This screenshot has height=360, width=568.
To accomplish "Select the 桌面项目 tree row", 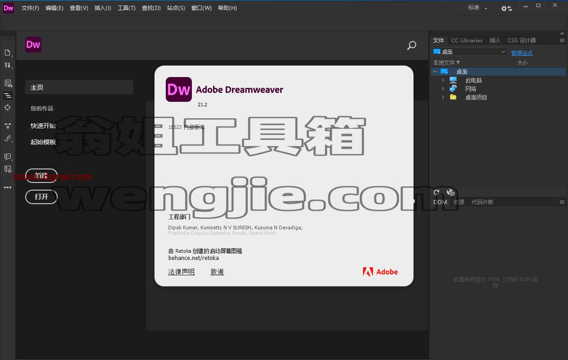I will [x=498, y=97].
